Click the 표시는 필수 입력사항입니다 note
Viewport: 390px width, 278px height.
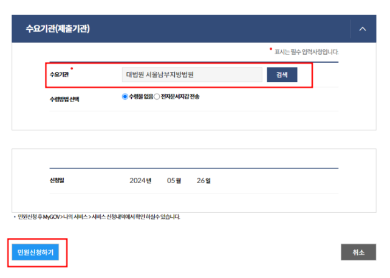[x=306, y=52]
